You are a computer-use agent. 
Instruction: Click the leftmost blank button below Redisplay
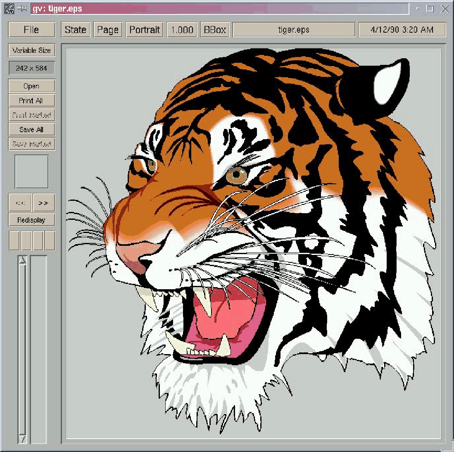click(14, 240)
